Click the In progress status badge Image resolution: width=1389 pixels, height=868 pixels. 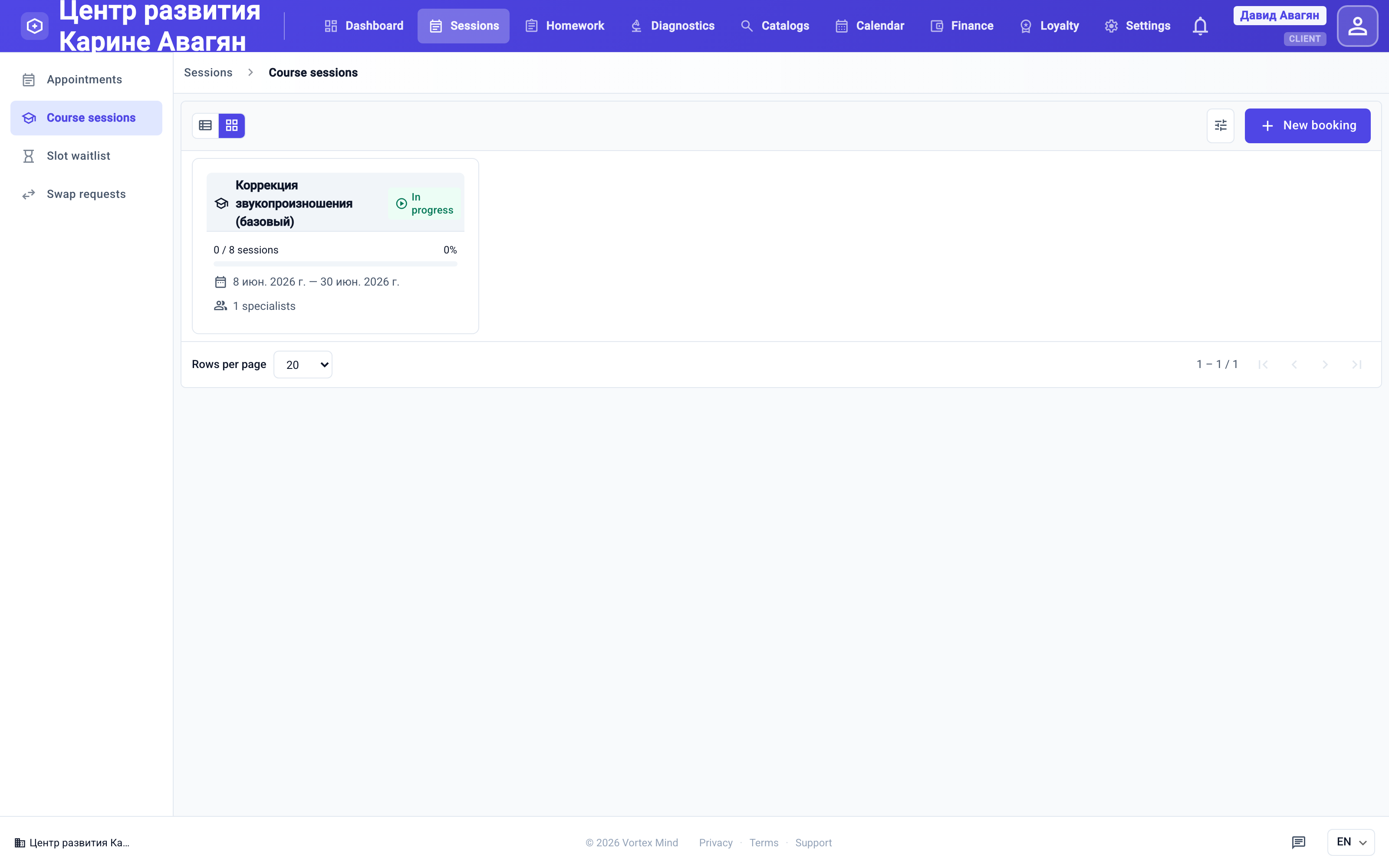point(425,203)
